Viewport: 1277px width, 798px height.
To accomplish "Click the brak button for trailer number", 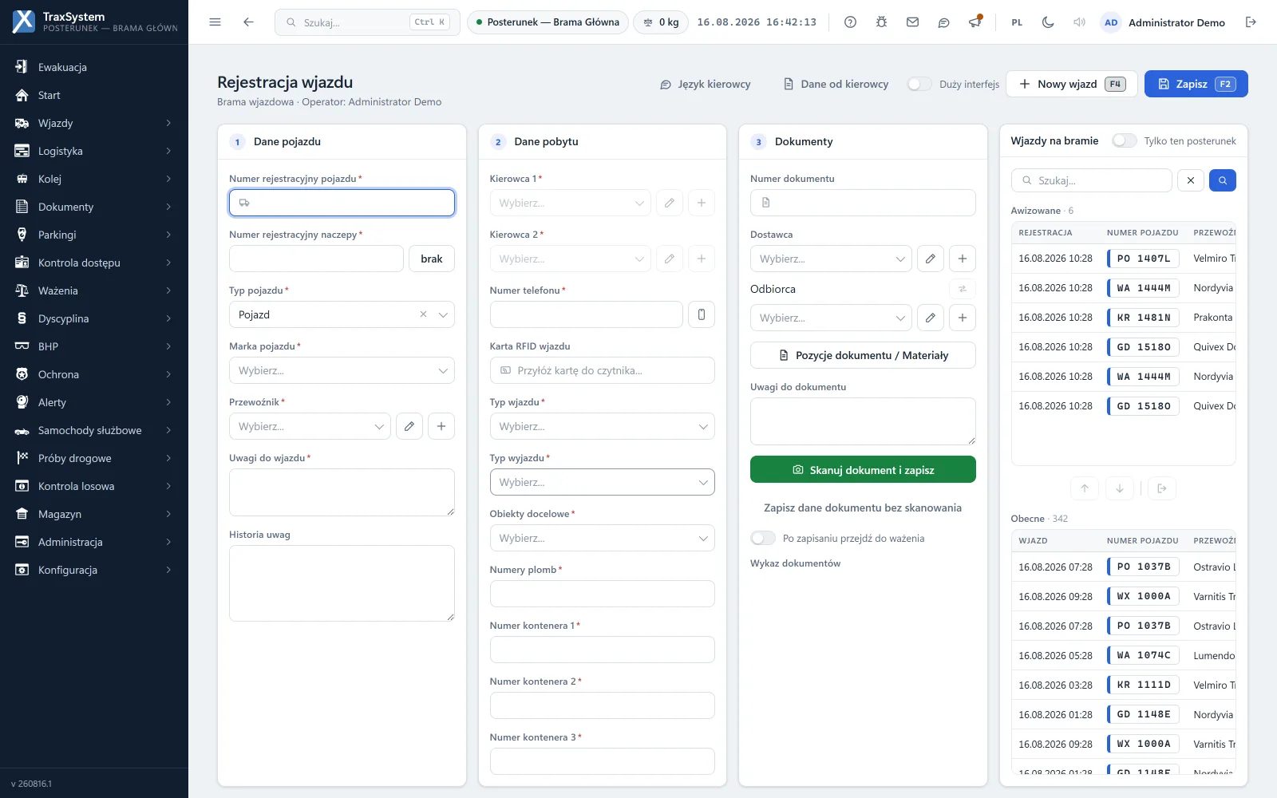I will click(x=432, y=259).
